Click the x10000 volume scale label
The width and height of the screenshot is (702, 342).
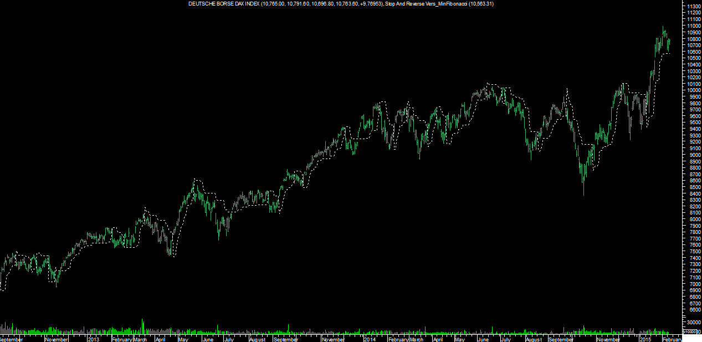click(690, 331)
